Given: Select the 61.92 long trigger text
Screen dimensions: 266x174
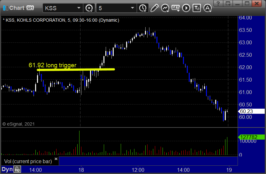Looking at the screenshot, I should [52, 65].
